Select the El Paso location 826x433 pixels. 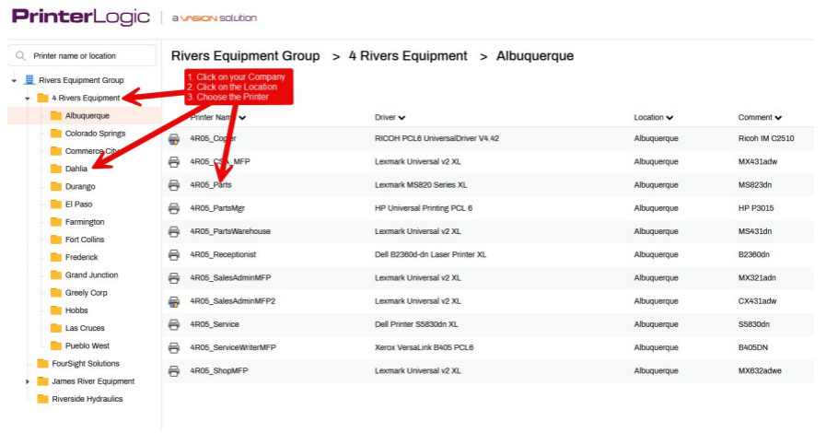pyautogui.click(x=78, y=205)
